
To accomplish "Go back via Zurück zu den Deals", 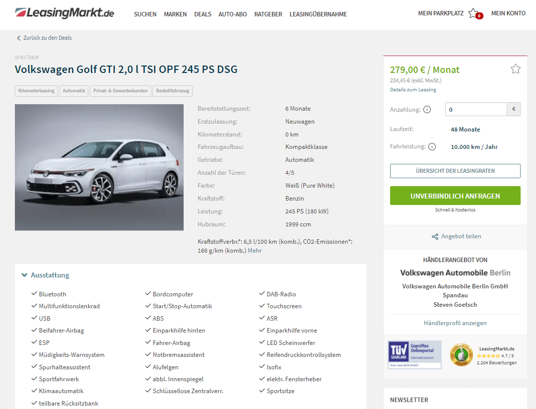I will (x=45, y=38).
